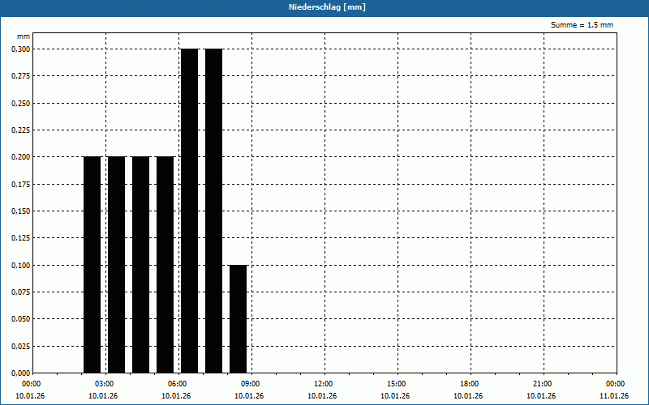
Task: Click the 0,300 y-axis value label
Action: point(20,49)
